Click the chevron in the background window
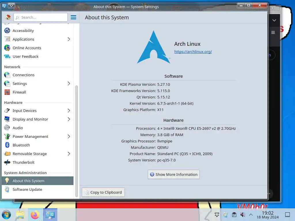Viewport: 295px width, 221px height. click(274, 20)
